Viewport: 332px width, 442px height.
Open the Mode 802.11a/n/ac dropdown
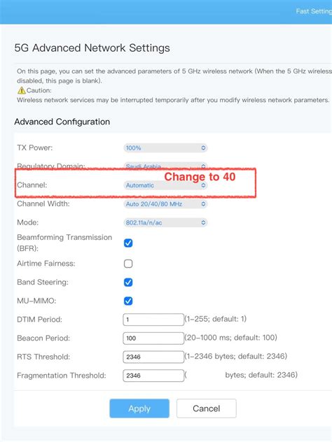click(165, 222)
